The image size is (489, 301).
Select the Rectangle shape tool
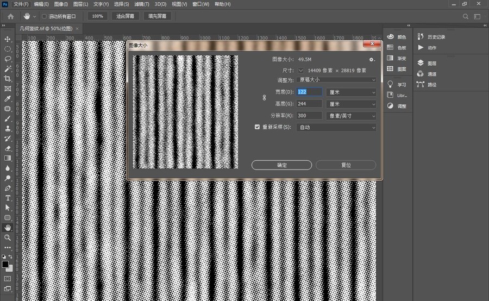pos(8,218)
